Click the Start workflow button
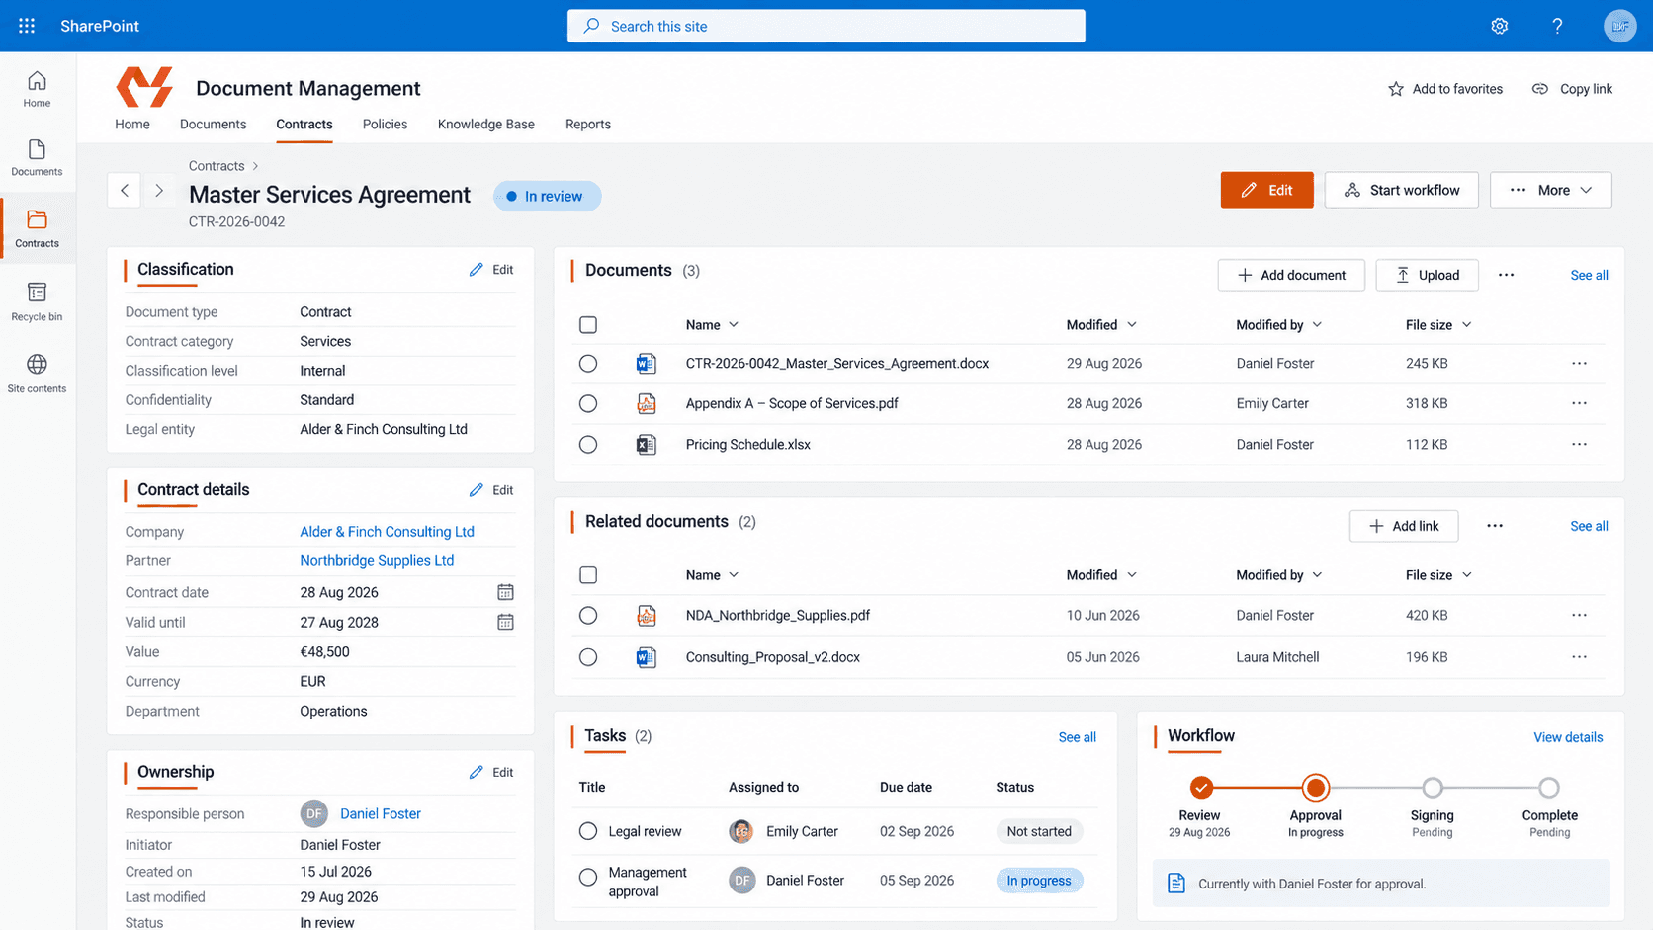1653x930 pixels. click(1401, 190)
